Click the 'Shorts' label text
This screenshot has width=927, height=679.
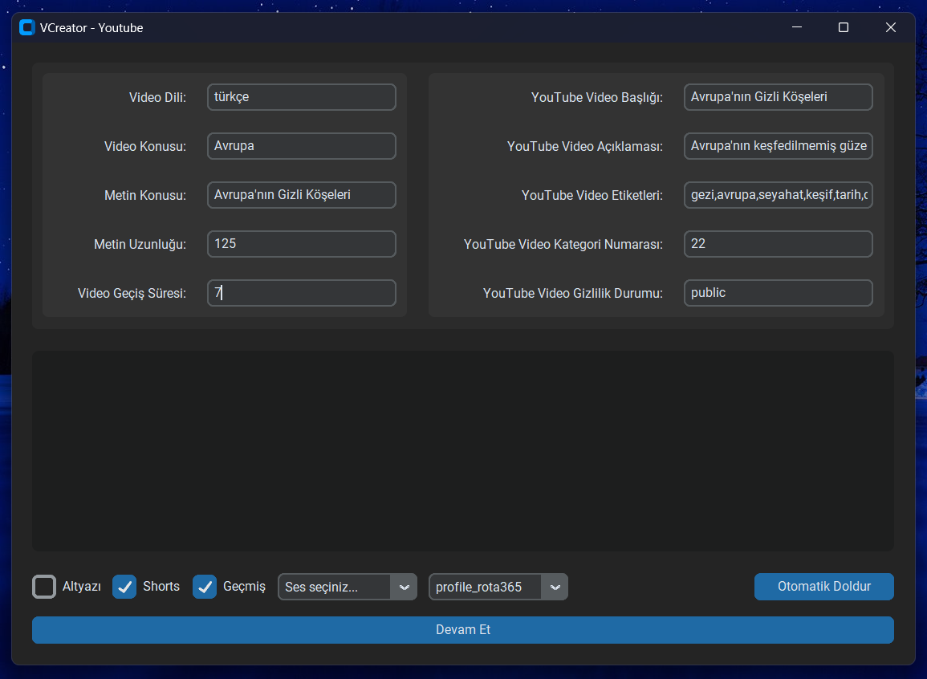click(161, 586)
